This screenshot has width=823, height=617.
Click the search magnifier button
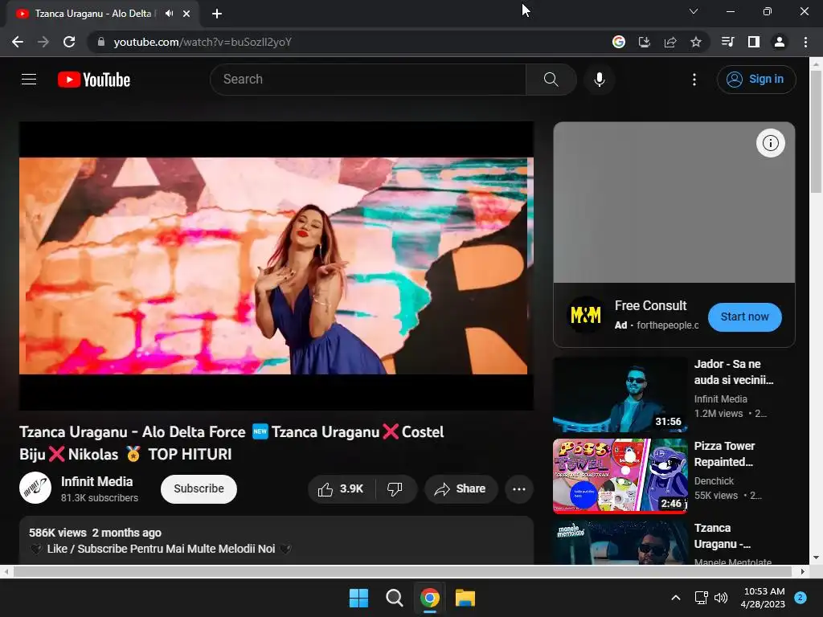[x=551, y=80]
